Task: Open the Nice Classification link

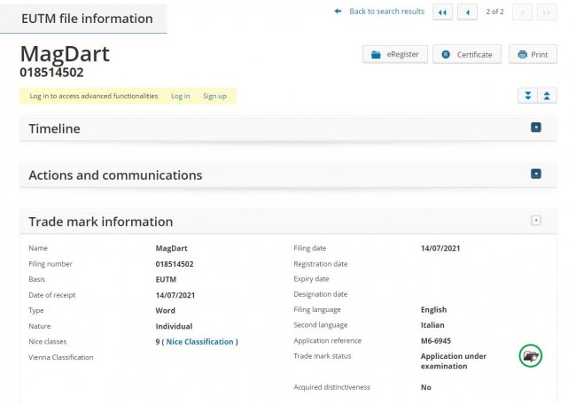Action: tap(200, 341)
